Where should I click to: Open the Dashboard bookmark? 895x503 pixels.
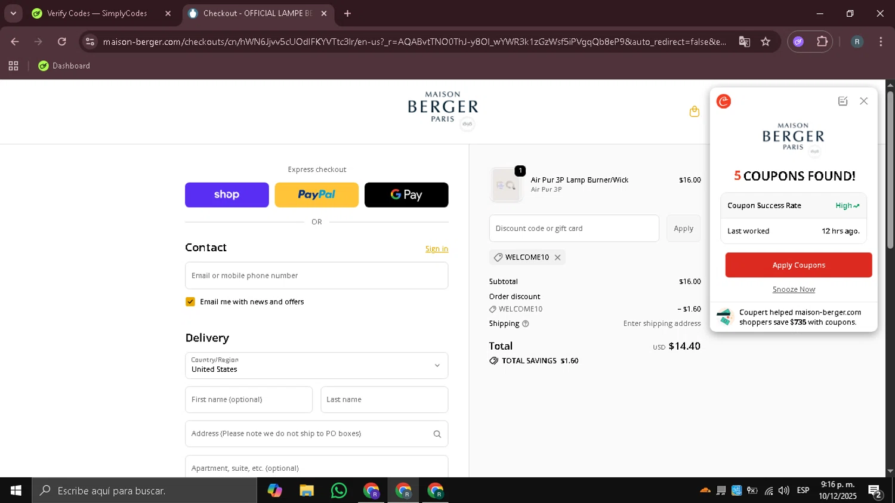(64, 66)
